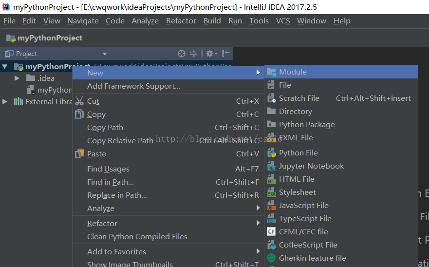Choose Python Package from the submenu

(307, 125)
